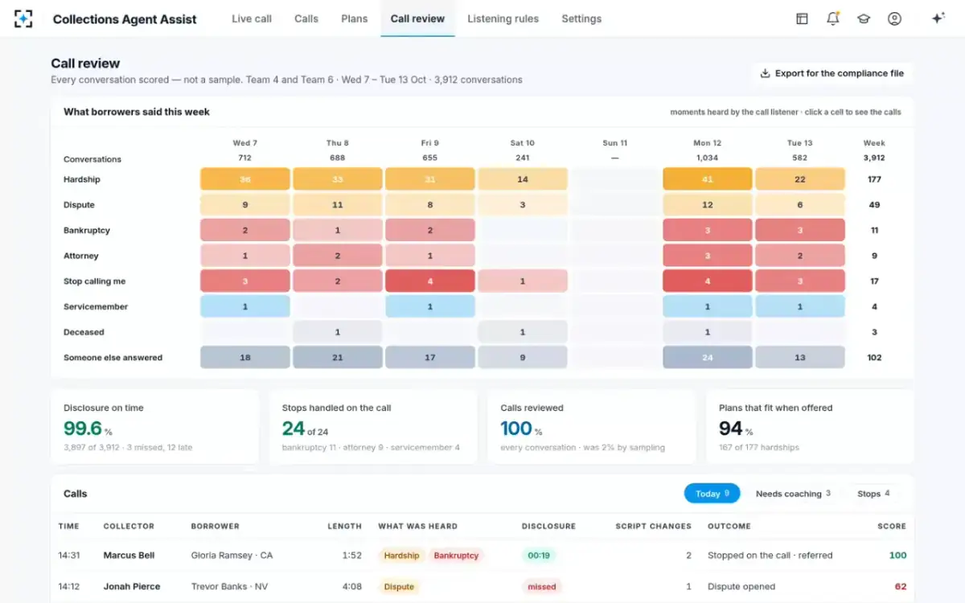Open Someone else answered cell for Tue 13
This screenshot has height=603, width=965.
(800, 358)
